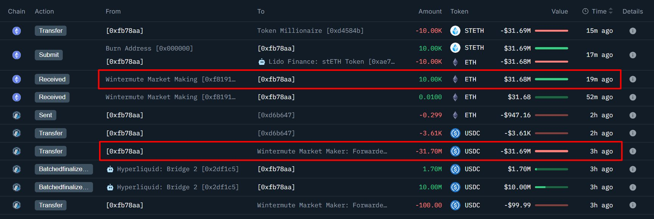654x219 pixels.
Task: Click USDC token icon in -3.61K row
Action: pyautogui.click(x=455, y=133)
